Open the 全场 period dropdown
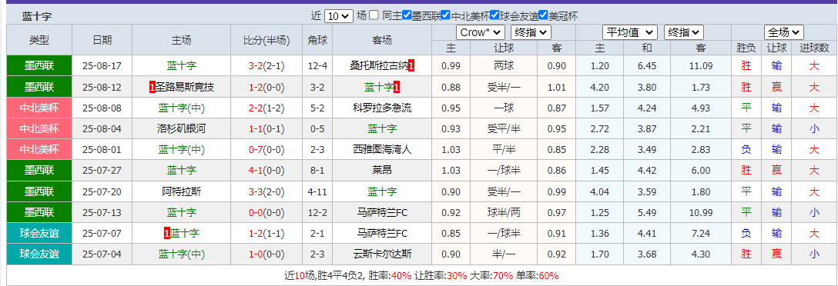This screenshot has width=838, height=286. click(784, 32)
